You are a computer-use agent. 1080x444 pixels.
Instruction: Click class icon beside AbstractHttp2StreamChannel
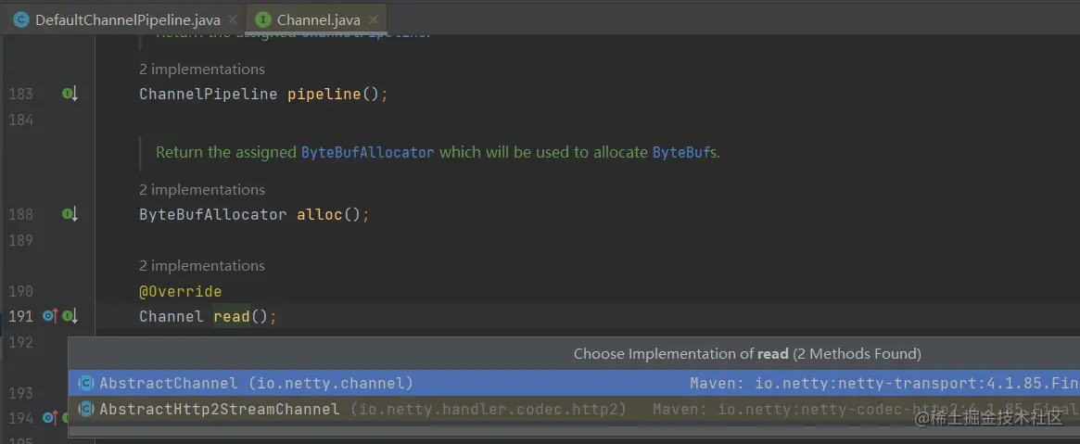(86, 409)
